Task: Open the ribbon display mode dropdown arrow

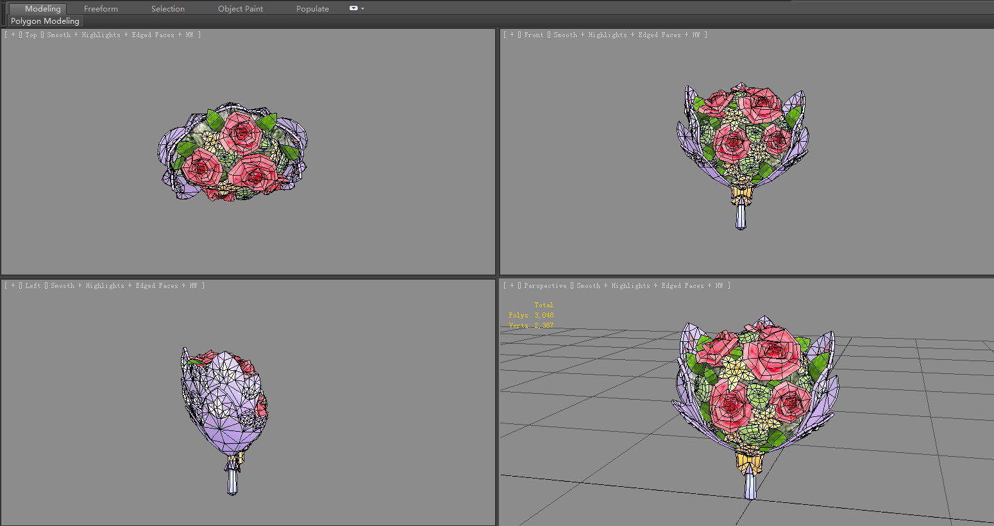Action: [363, 9]
